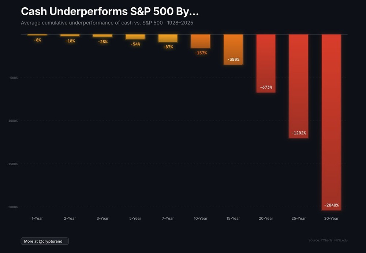
Task: Click the "Cash Underperforms S&P 500 By…" title
Action: 110,12
